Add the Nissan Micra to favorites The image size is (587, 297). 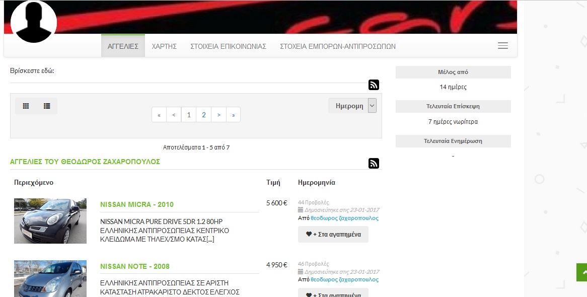333,234
